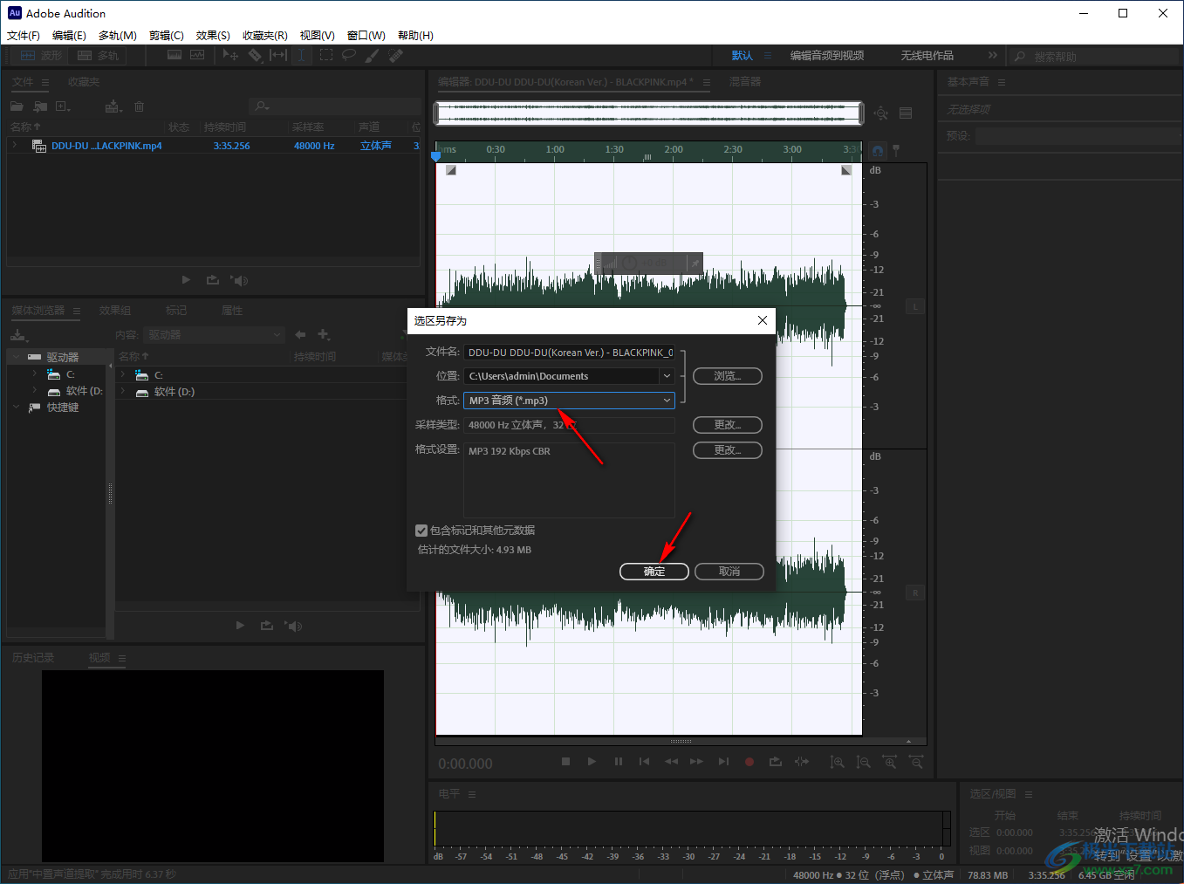
Task: Click the red Record button
Action: (x=749, y=762)
